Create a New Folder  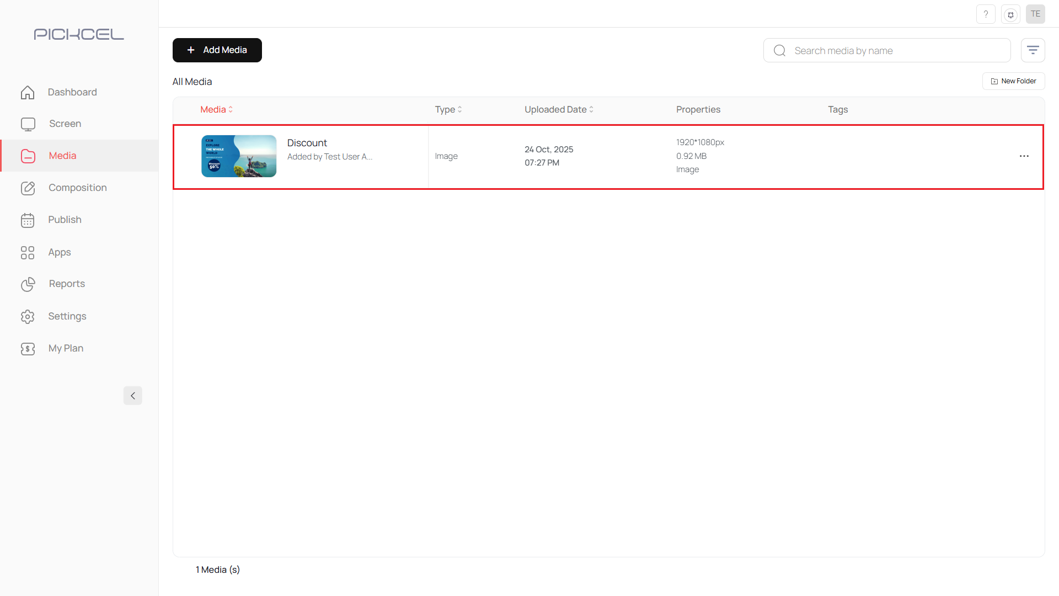[1014, 81]
